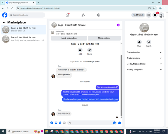Open Windows Start menu
This screenshot has width=168, height=134.
pos(3,131)
